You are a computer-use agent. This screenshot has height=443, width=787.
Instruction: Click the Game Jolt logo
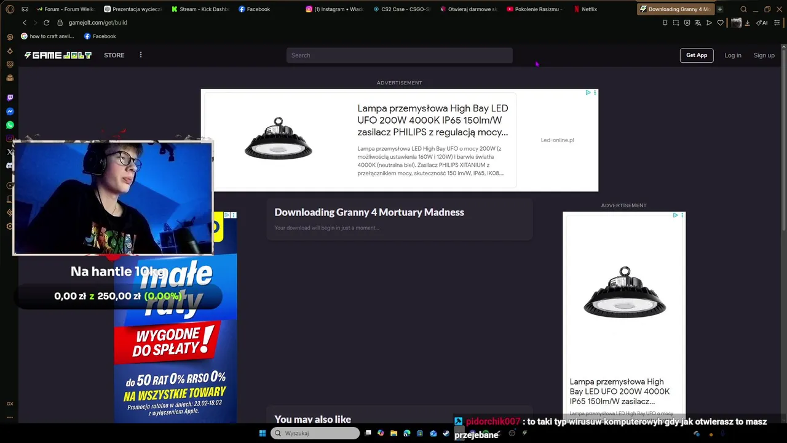pos(58,55)
